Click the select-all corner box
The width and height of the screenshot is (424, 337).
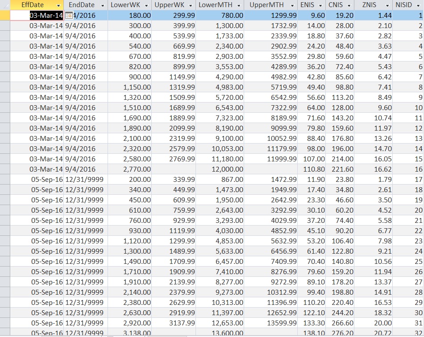tap(5, 5)
